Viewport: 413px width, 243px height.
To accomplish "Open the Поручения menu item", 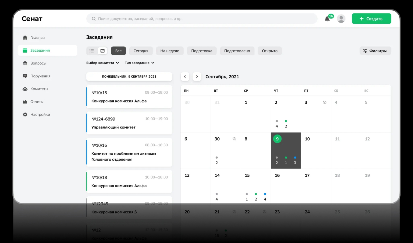I will point(48,76).
